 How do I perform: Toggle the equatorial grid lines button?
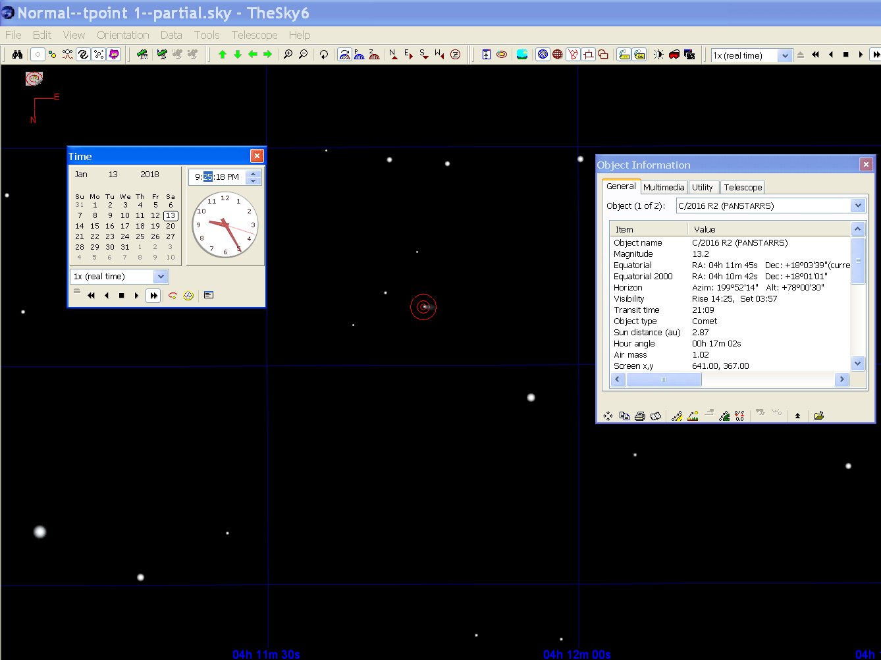(543, 55)
